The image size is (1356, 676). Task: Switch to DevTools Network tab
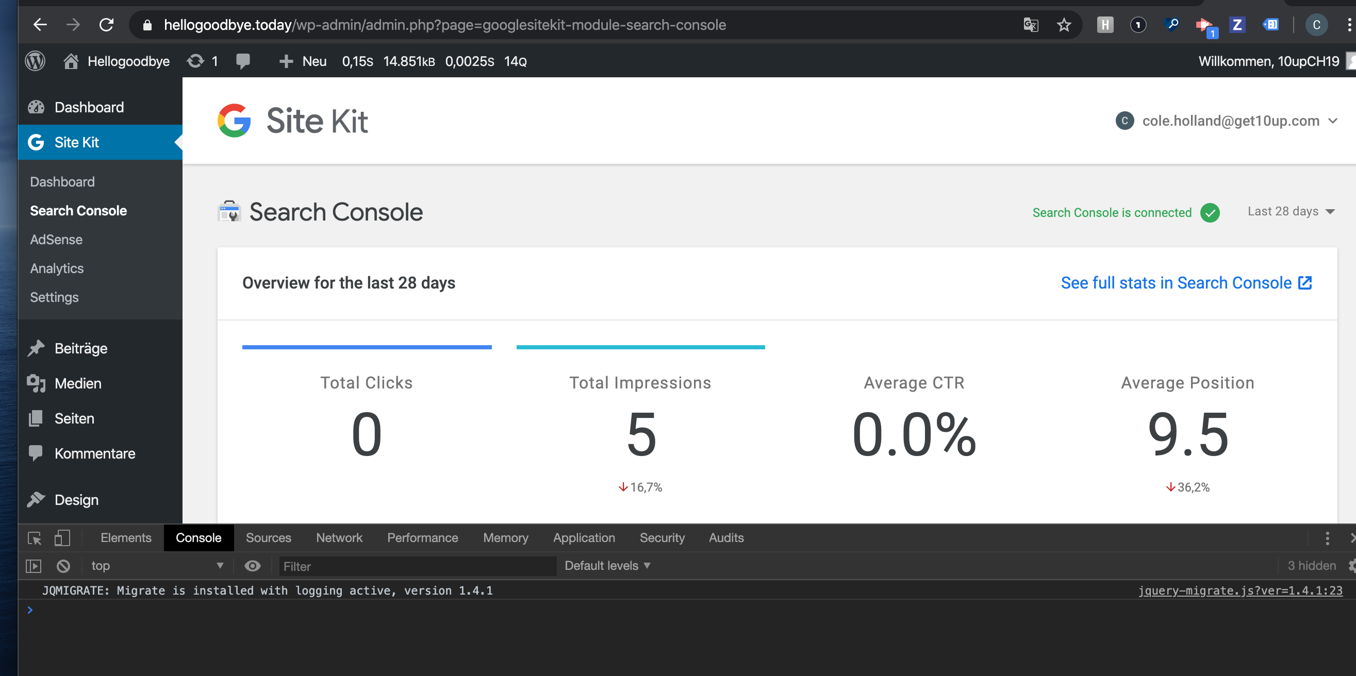(339, 537)
